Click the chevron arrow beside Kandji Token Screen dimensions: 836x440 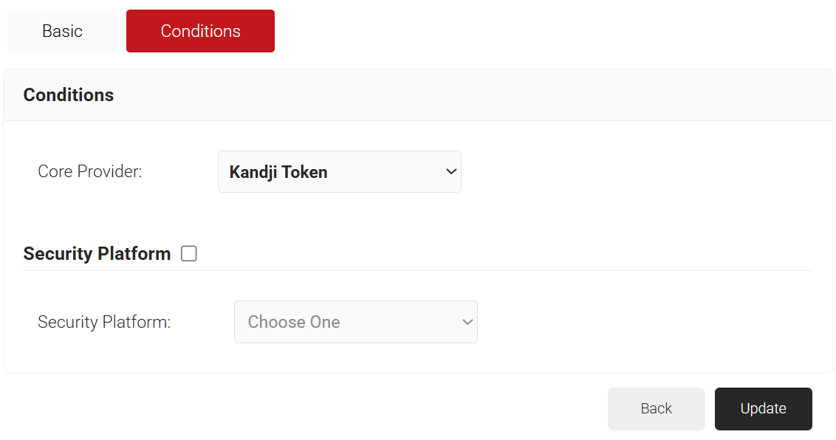[451, 172]
